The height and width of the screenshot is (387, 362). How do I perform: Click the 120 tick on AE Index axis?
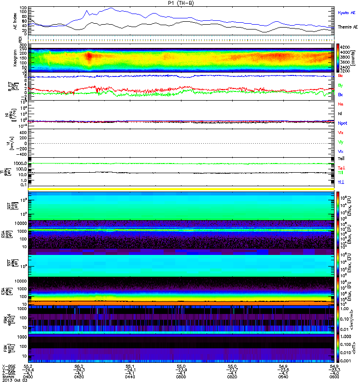click(x=24, y=8)
